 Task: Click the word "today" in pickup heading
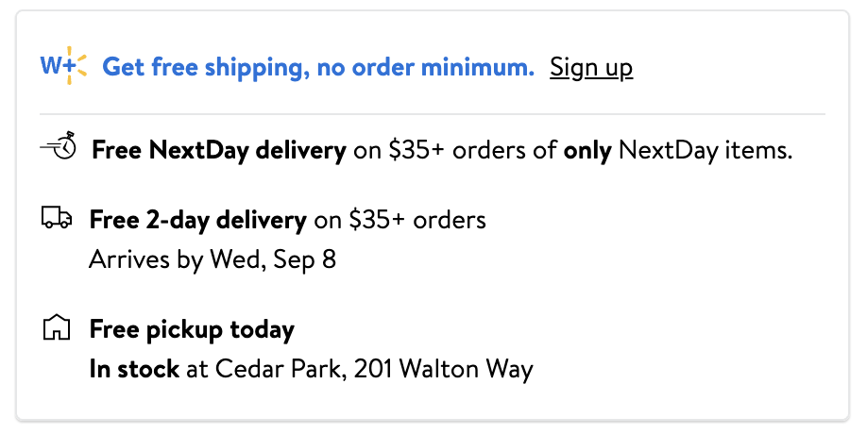(263, 329)
